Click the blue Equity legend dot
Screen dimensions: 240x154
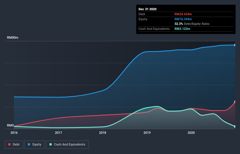[29, 144]
